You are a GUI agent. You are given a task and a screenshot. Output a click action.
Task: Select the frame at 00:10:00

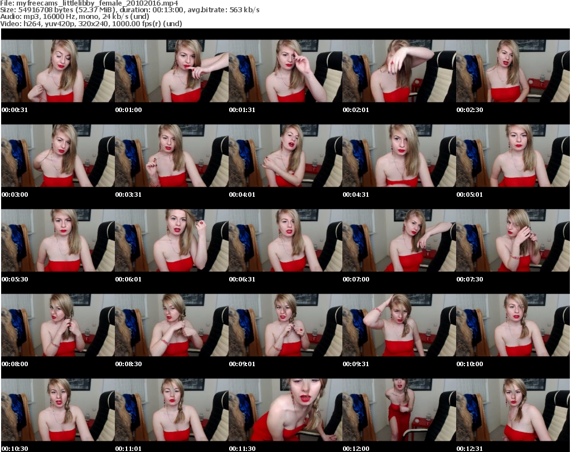click(x=513, y=325)
